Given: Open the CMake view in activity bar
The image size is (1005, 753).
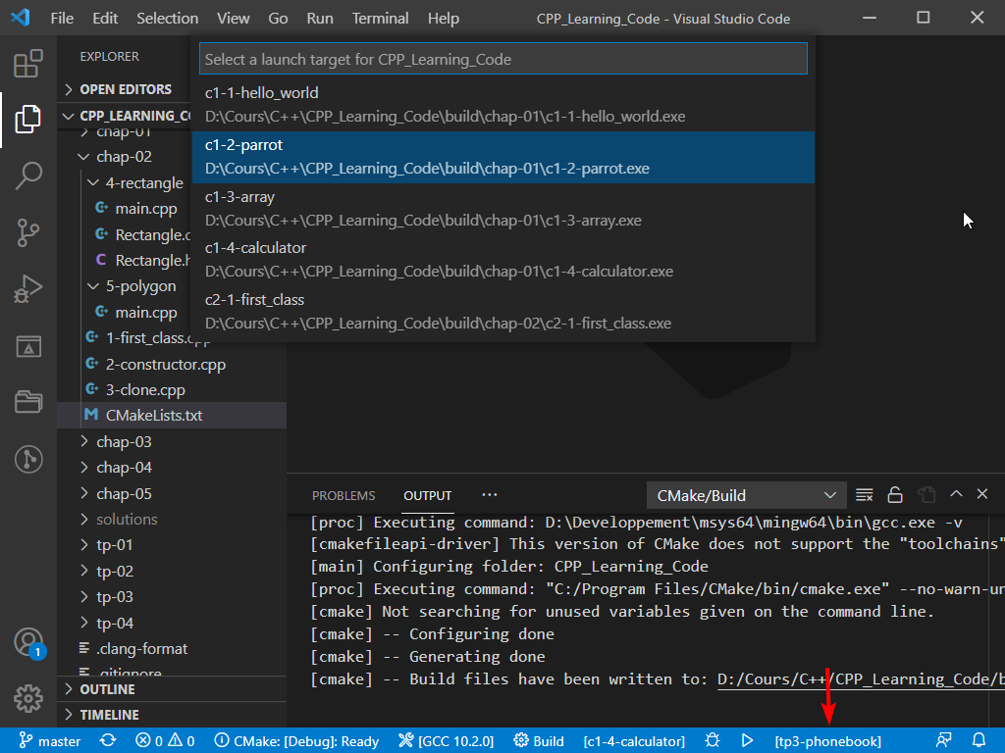Looking at the screenshot, I should (28, 346).
